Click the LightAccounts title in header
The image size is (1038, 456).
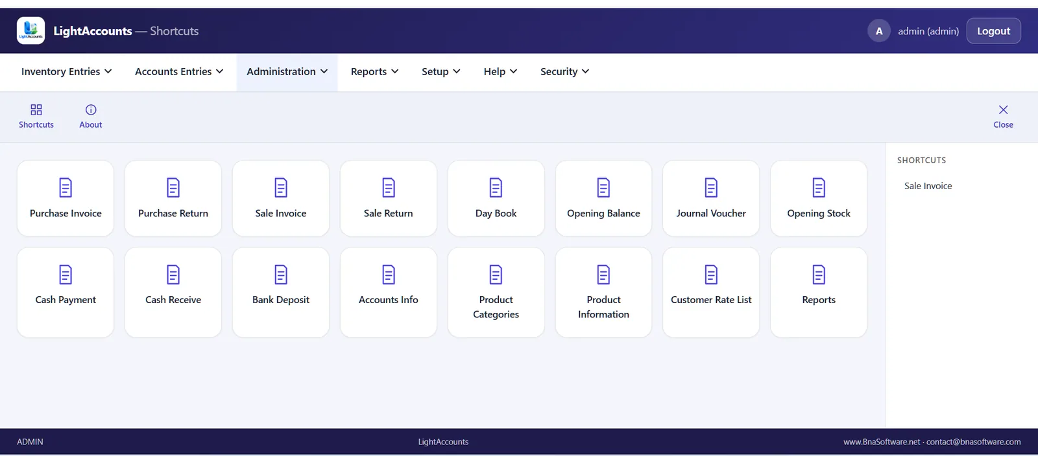click(92, 31)
